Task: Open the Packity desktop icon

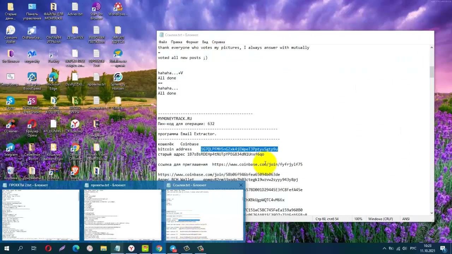Action: tap(54, 56)
